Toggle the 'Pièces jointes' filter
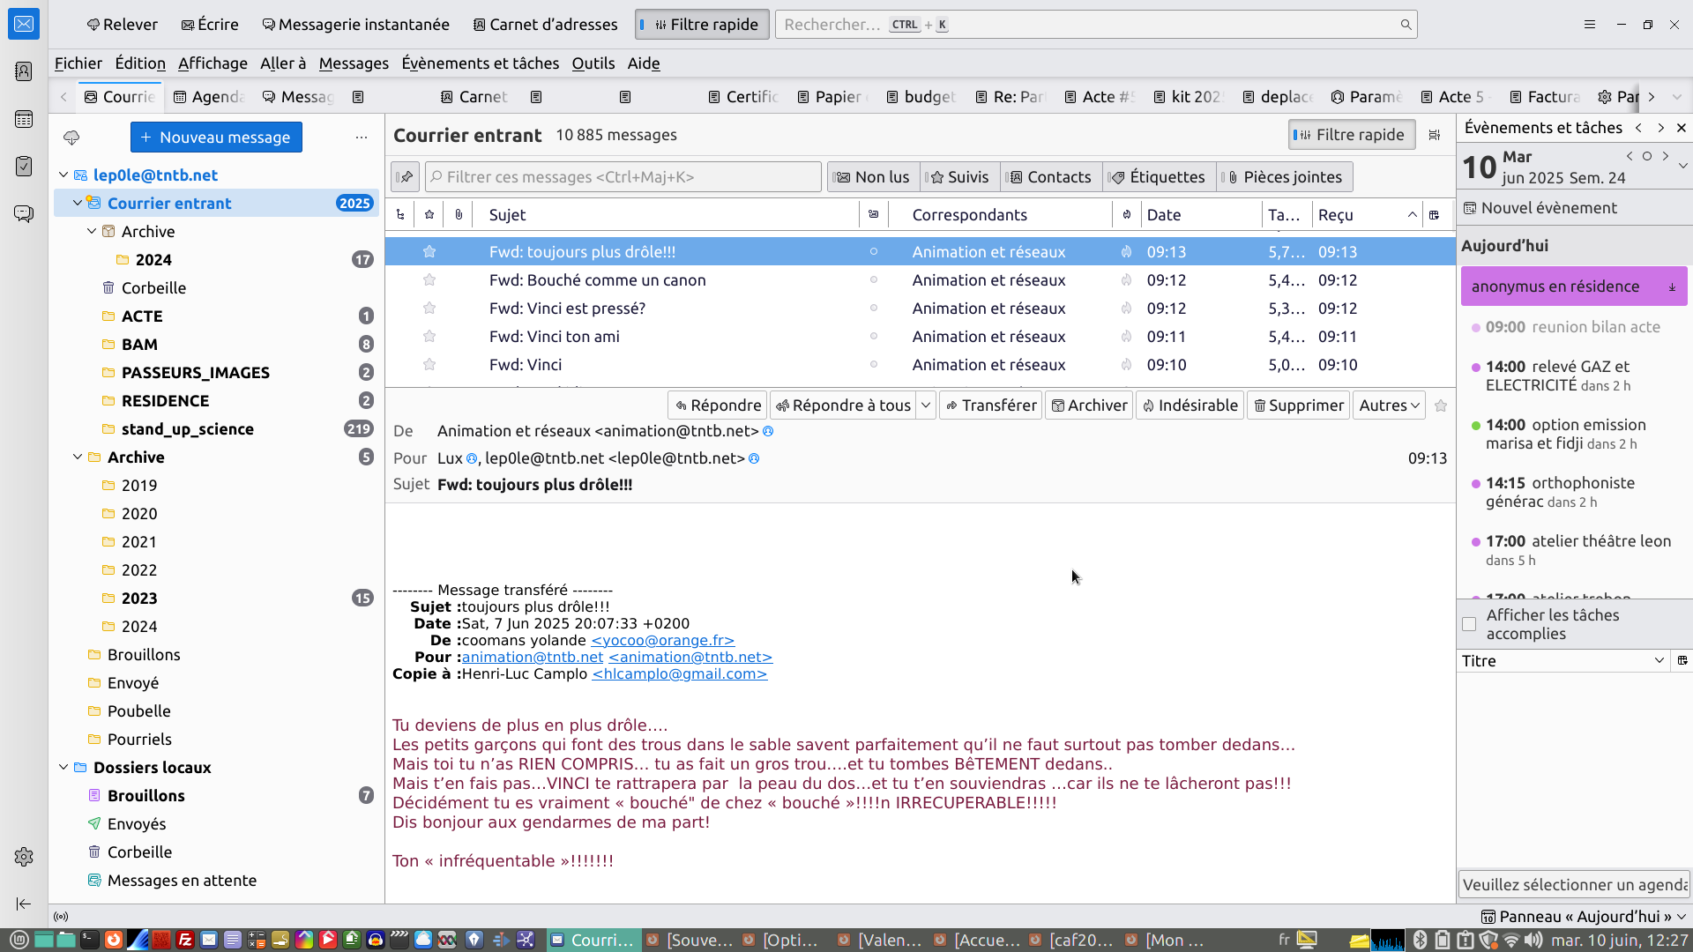Screen dimensions: 1693x952 1284,177
